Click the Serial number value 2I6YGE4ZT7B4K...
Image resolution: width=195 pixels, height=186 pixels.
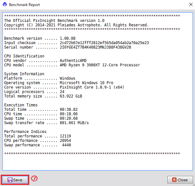(x=96, y=47)
